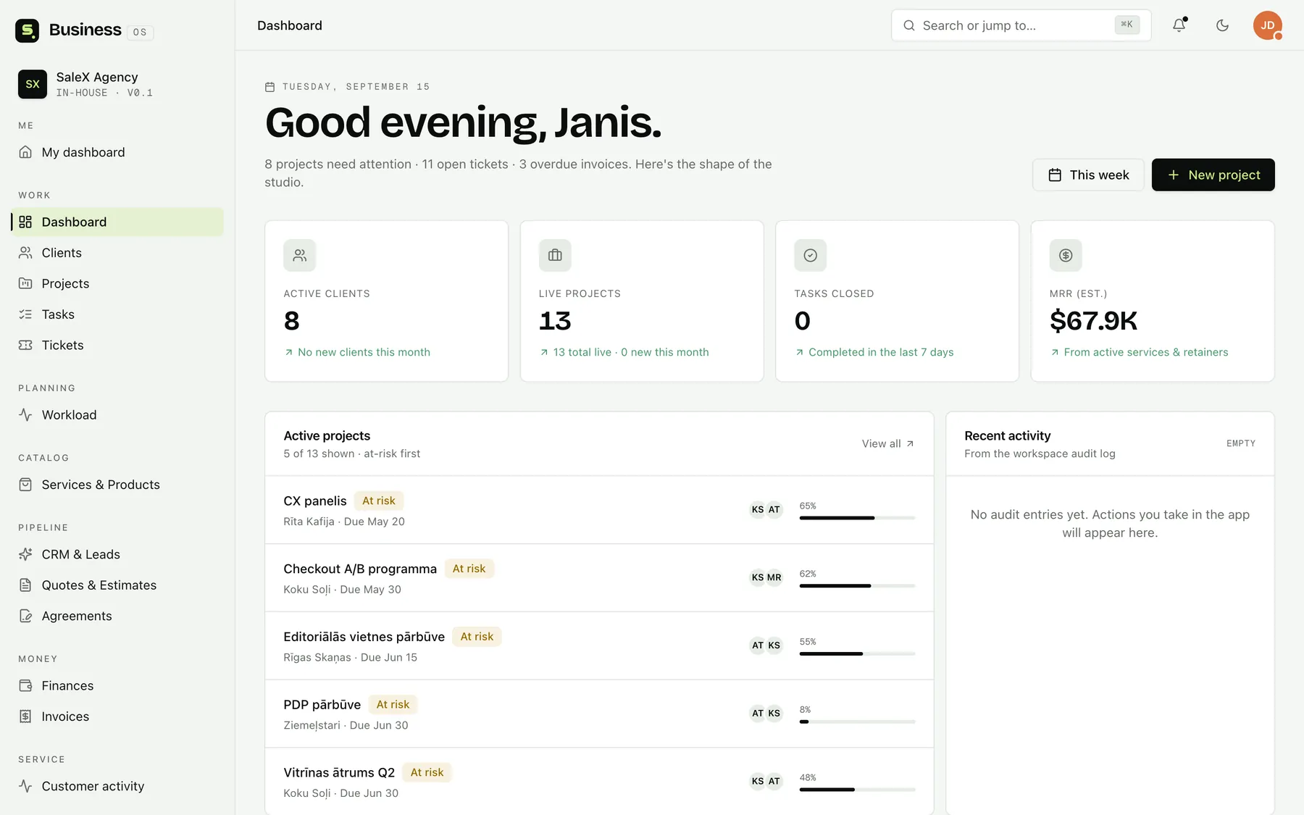Switch workspace via SaleX Agency selector
The image size is (1304, 815).
[x=117, y=84]
